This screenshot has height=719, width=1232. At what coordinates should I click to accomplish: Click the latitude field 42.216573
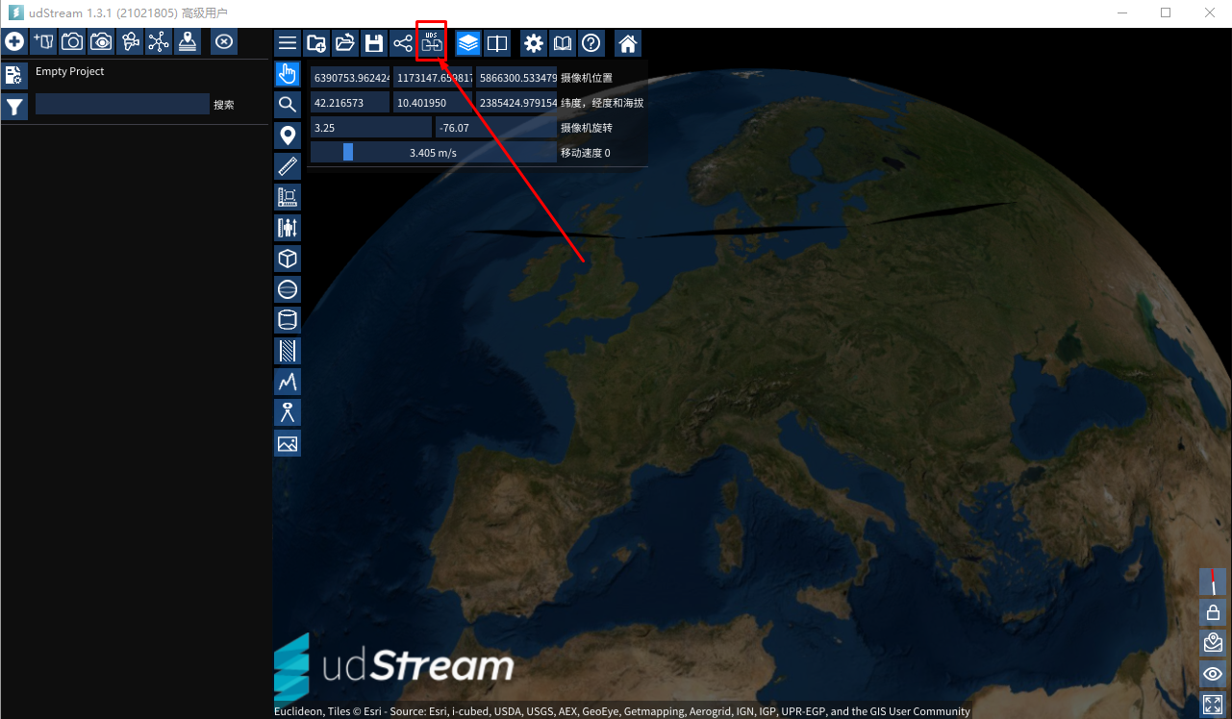click(x=350, y=102)
